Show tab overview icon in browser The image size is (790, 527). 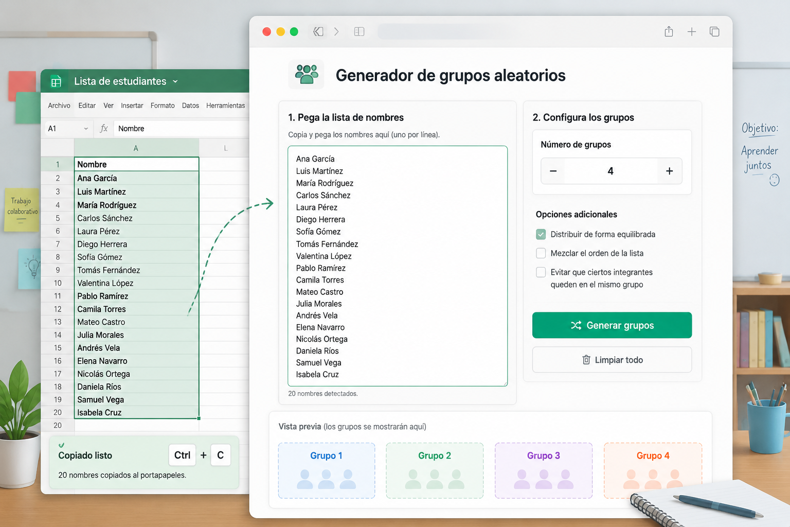click(714, 31)
